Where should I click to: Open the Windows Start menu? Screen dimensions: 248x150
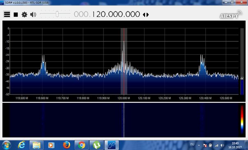click(6, 145)
